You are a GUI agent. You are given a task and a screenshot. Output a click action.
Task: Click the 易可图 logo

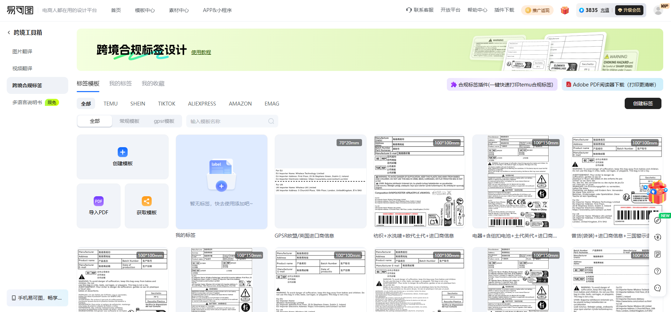click(x=20, y=10)
